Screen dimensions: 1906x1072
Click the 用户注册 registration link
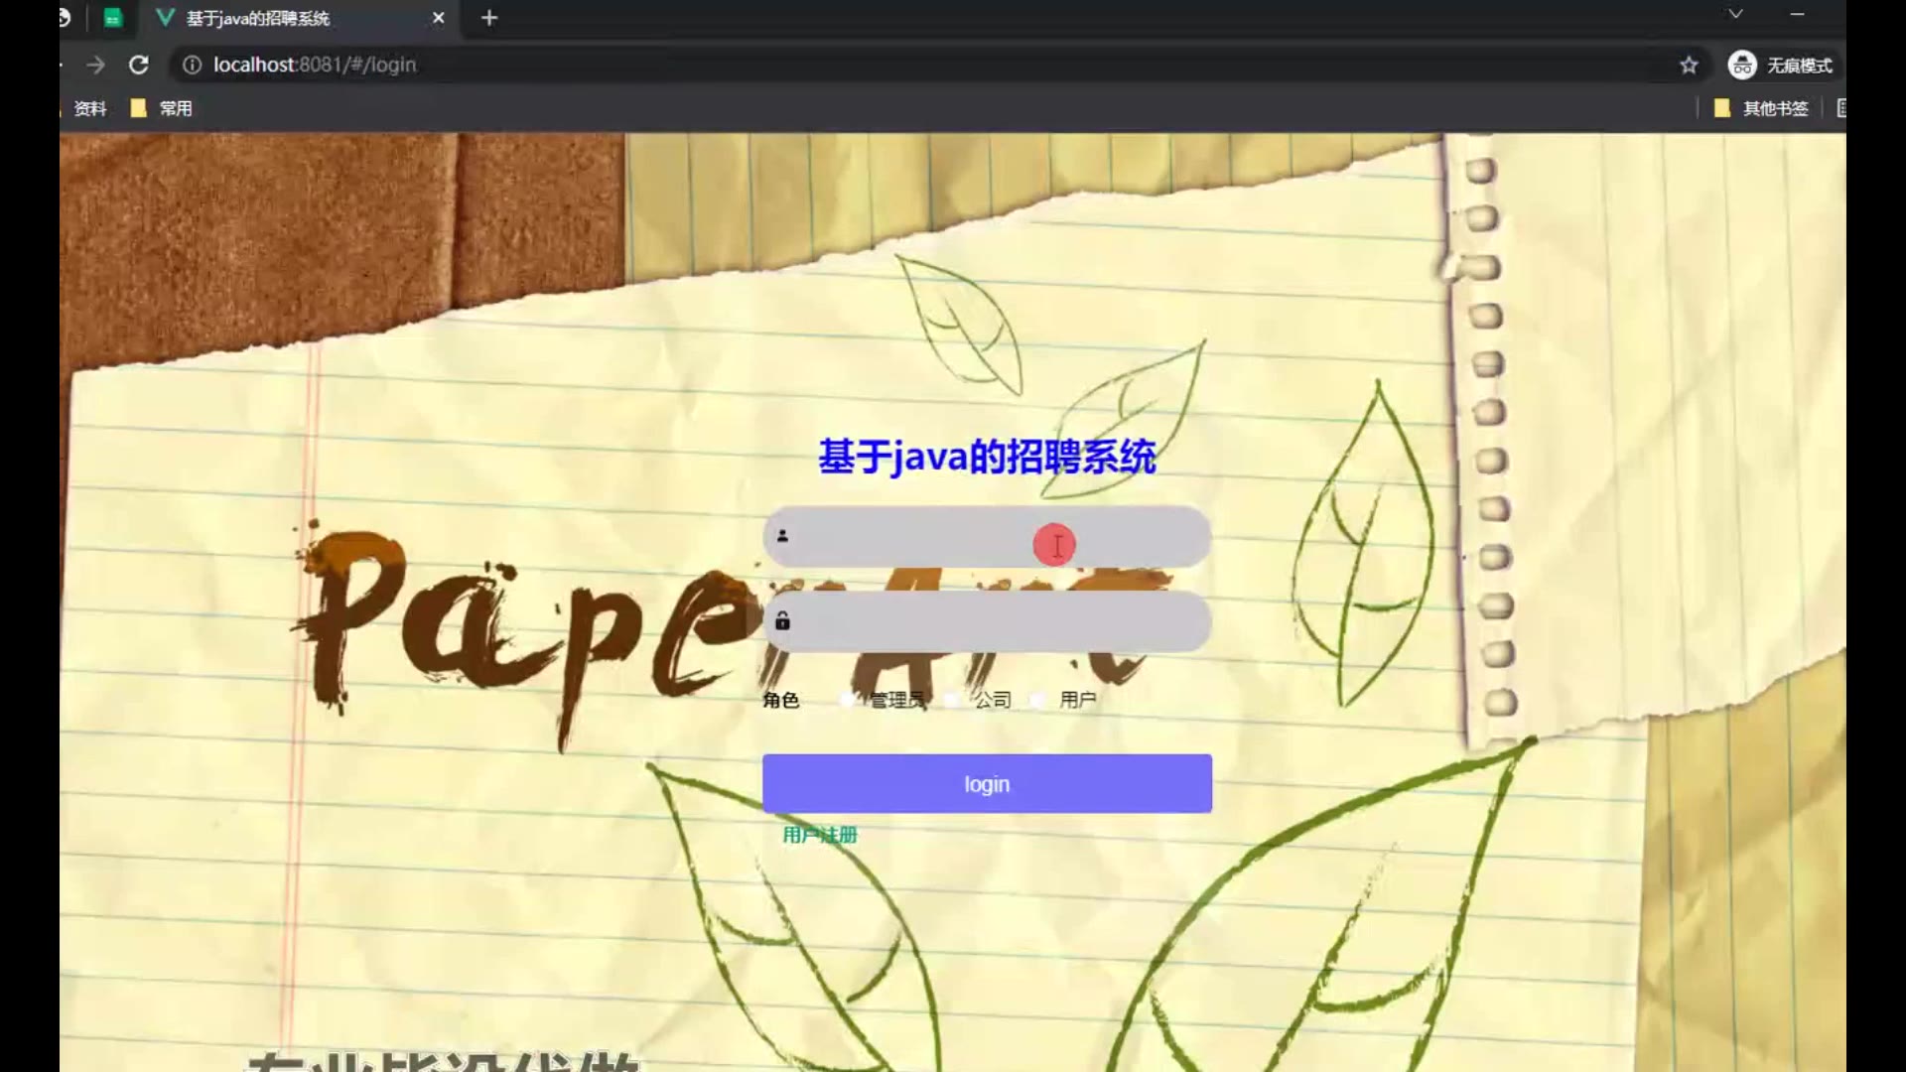click(x=819, y=835)
